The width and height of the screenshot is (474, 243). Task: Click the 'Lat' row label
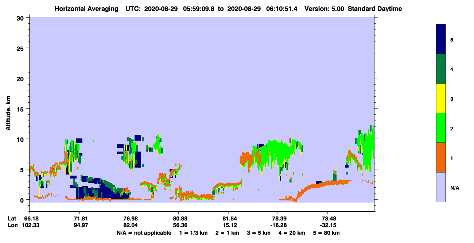[12, 219]
